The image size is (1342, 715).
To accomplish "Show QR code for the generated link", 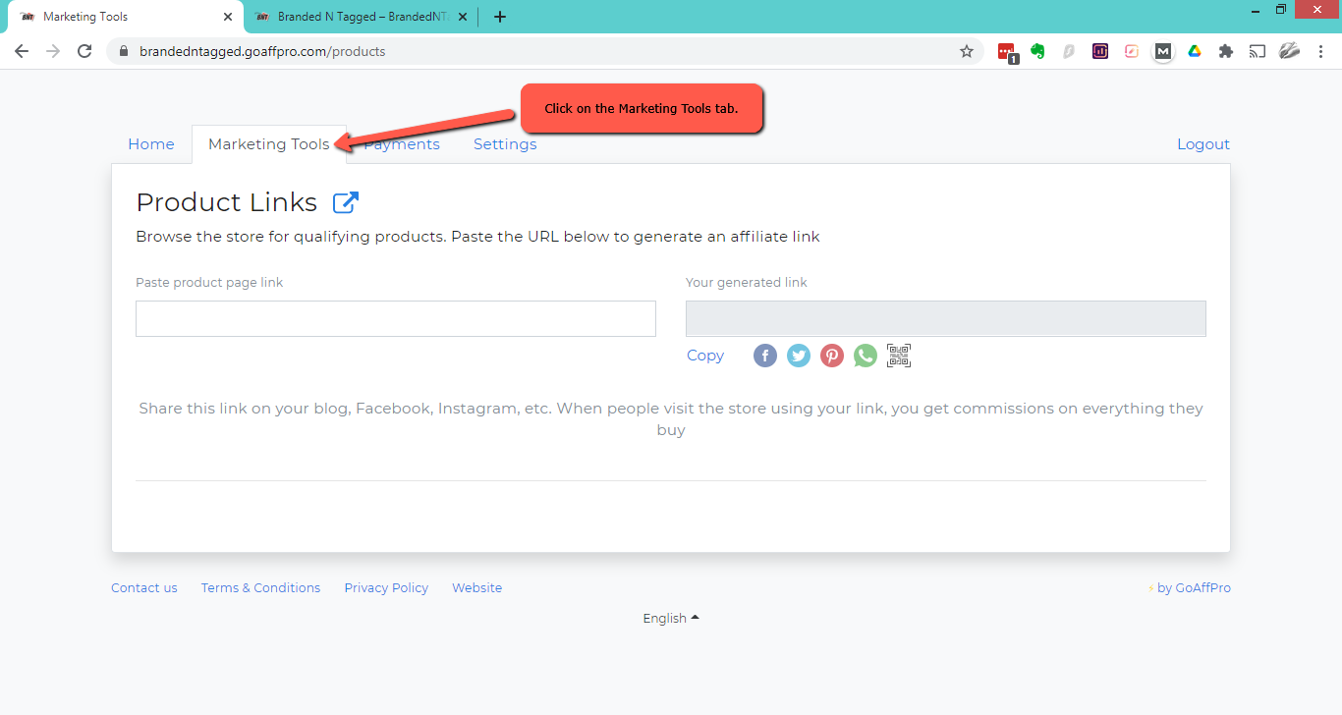I will click(899, 356).
